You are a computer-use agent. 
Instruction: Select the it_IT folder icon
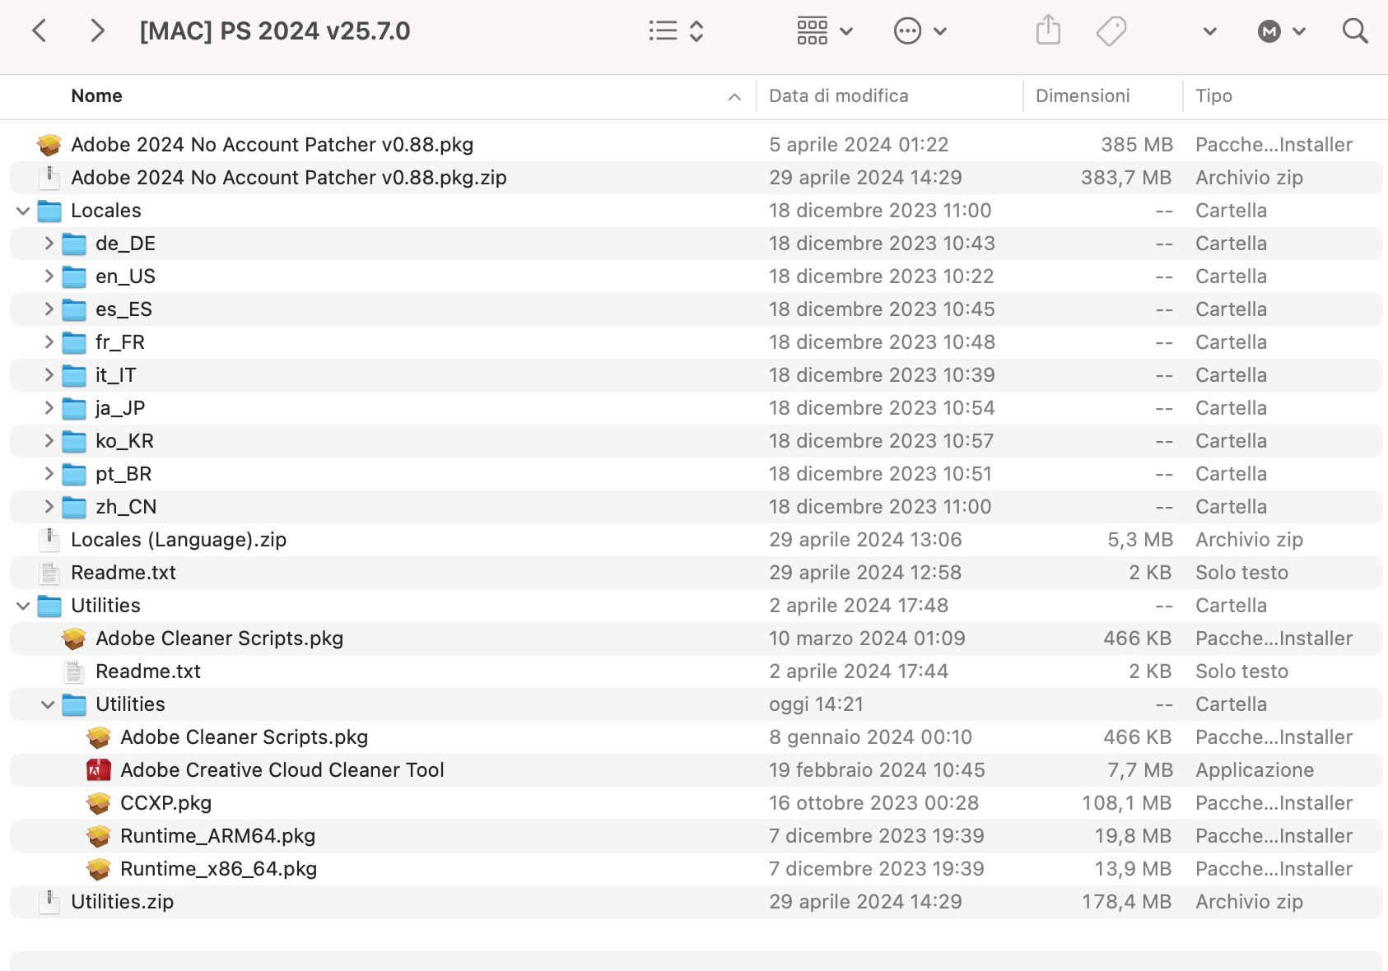pos(74,375)
